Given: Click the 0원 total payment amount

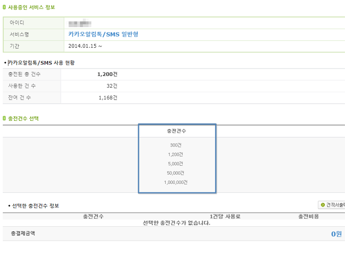Looking at the screenshot, I should (337, 234).
